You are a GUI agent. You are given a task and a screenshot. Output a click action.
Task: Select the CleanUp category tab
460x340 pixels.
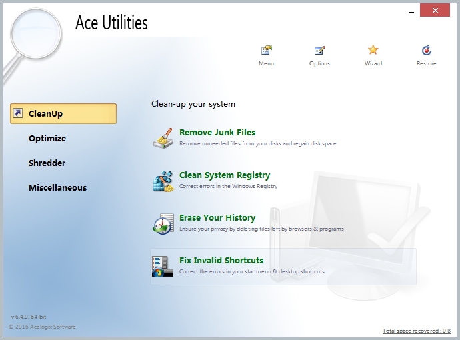(63, 114)
